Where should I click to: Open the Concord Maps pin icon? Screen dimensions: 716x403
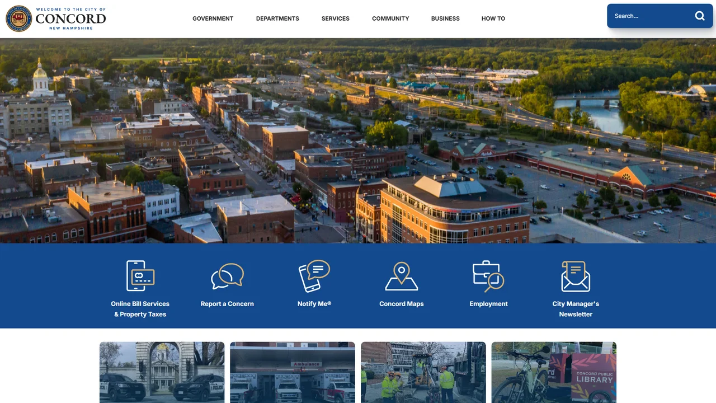click(x=402, y=276)
